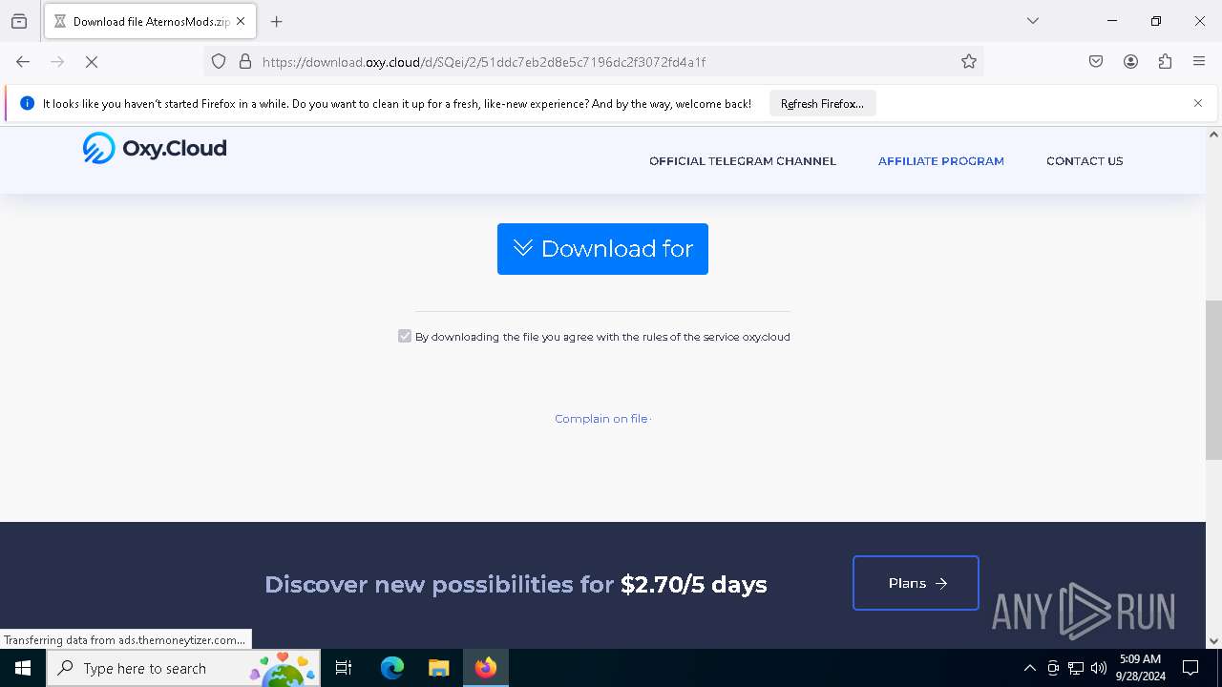
Task: Open Firefox View recent browsing icon
Action: (19, 21)
